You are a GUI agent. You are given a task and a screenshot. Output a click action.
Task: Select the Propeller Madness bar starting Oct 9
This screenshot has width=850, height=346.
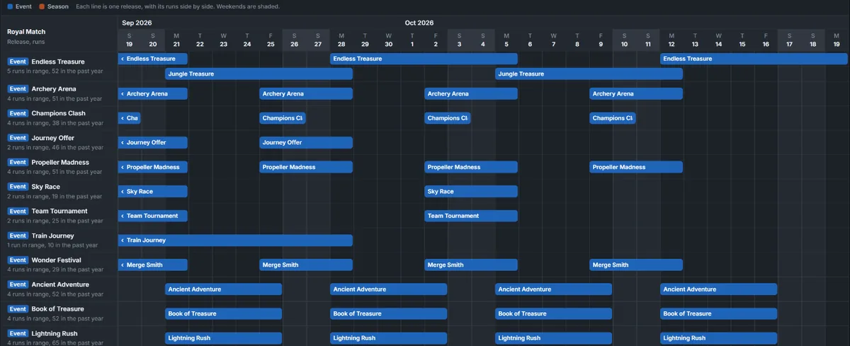pos(636,167)
